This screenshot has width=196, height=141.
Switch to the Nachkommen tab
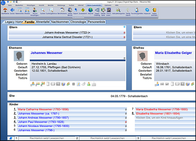click(60, 22)
